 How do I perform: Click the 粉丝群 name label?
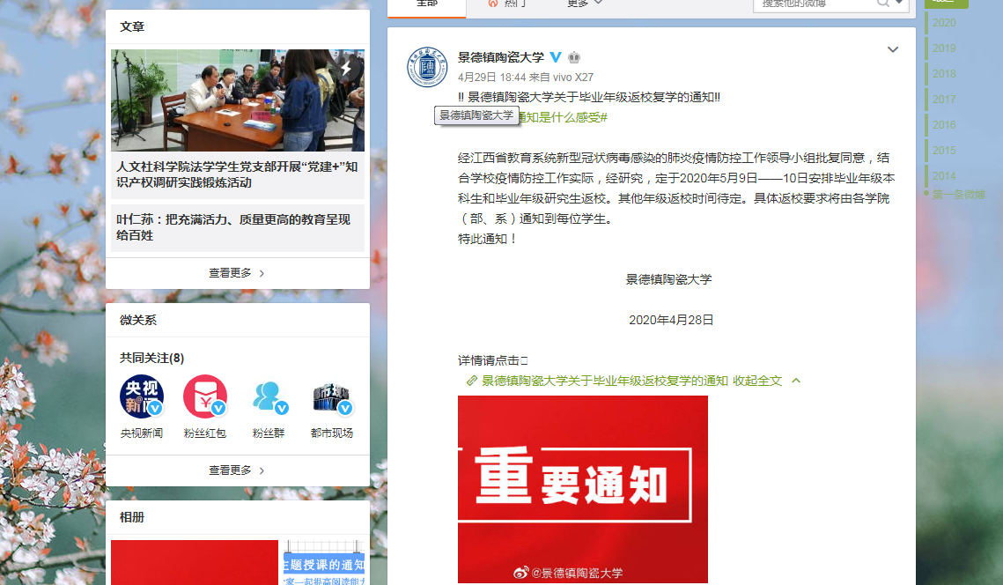coord(268,433)
